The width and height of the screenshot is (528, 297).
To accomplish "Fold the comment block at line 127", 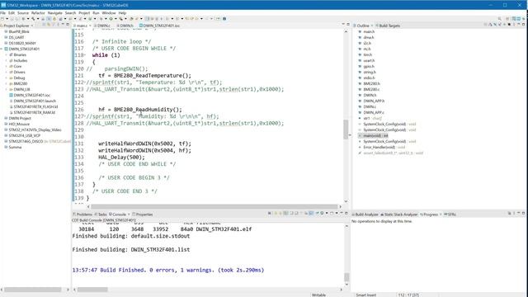I will (84, 116).
